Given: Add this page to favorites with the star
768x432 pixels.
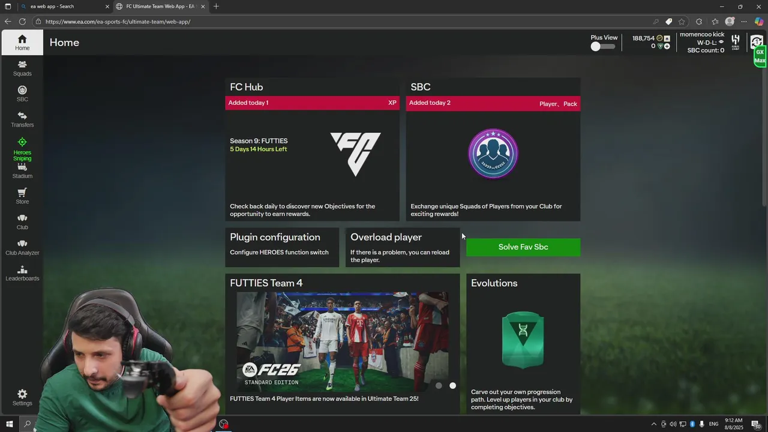Looking at the screenshot, I should (x=682, y=22).
